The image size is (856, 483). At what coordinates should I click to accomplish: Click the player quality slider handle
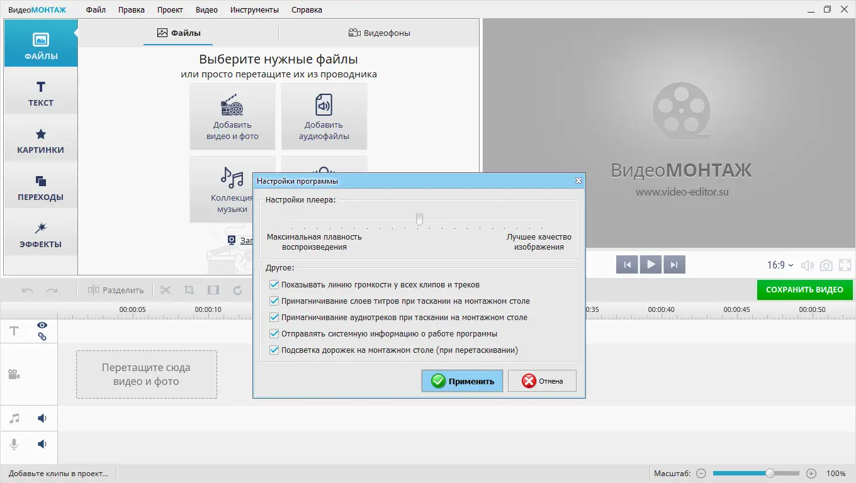pyautogui.click(x=419, y=219)
